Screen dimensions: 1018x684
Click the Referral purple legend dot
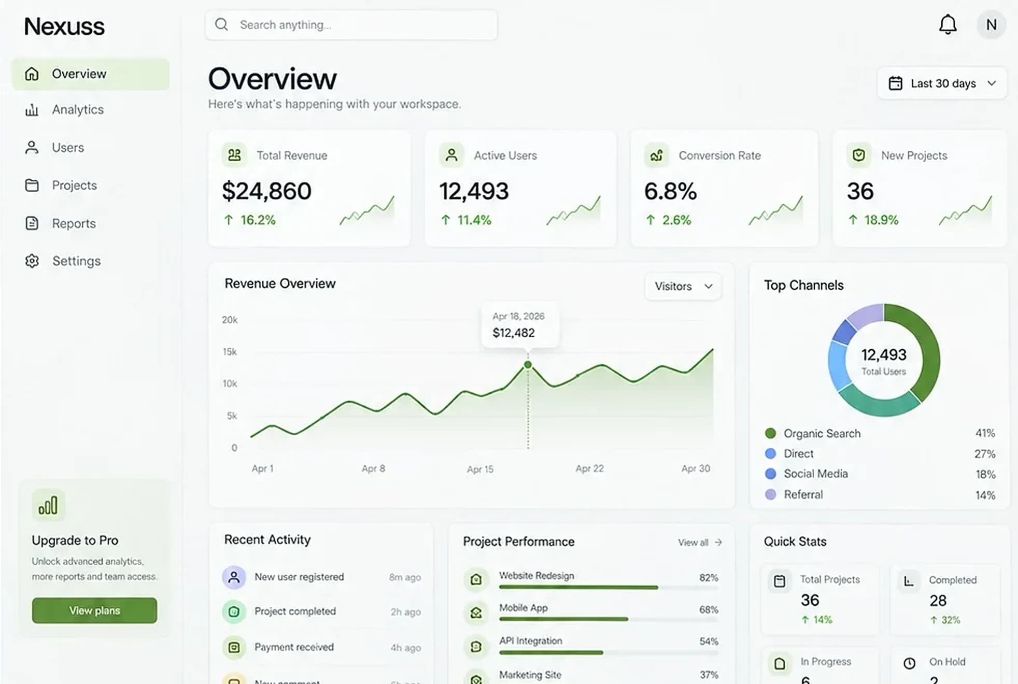click(770, 494)
